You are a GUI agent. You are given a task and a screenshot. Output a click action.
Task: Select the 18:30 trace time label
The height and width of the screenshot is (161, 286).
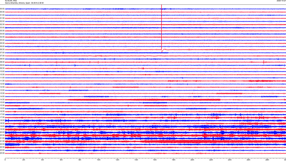click(2, 123)
